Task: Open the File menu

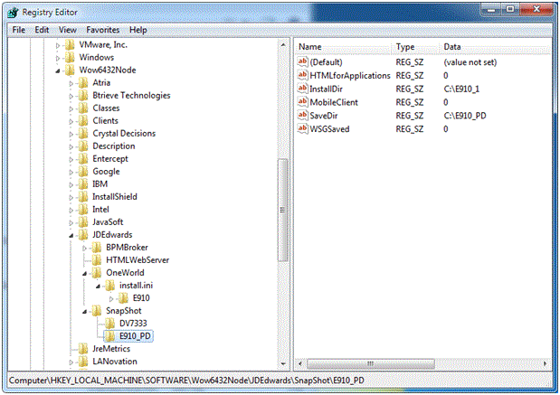Action: (19, 30)
